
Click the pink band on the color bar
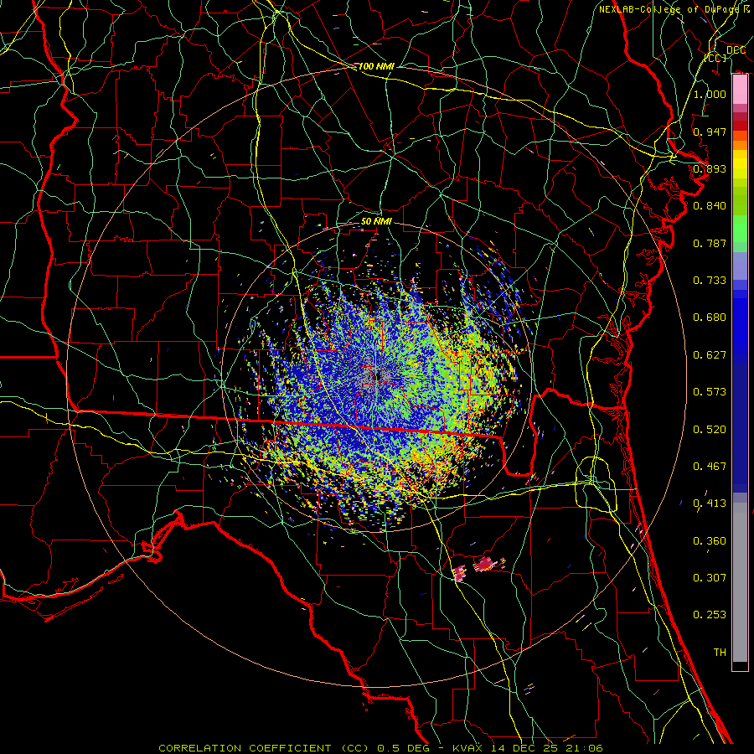[x=740, y=90]
